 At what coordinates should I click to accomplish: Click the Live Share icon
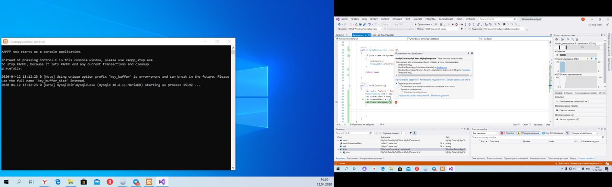point(595,24)
